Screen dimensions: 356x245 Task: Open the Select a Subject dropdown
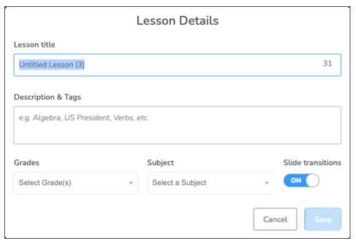pos(211,182)
